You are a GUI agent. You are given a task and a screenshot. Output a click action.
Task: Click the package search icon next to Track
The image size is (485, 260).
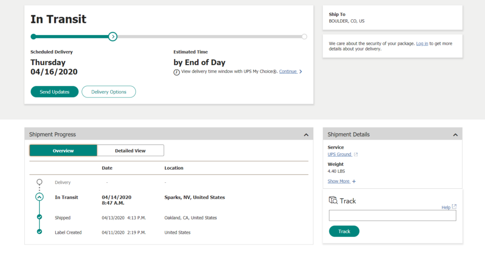(333, 200)
